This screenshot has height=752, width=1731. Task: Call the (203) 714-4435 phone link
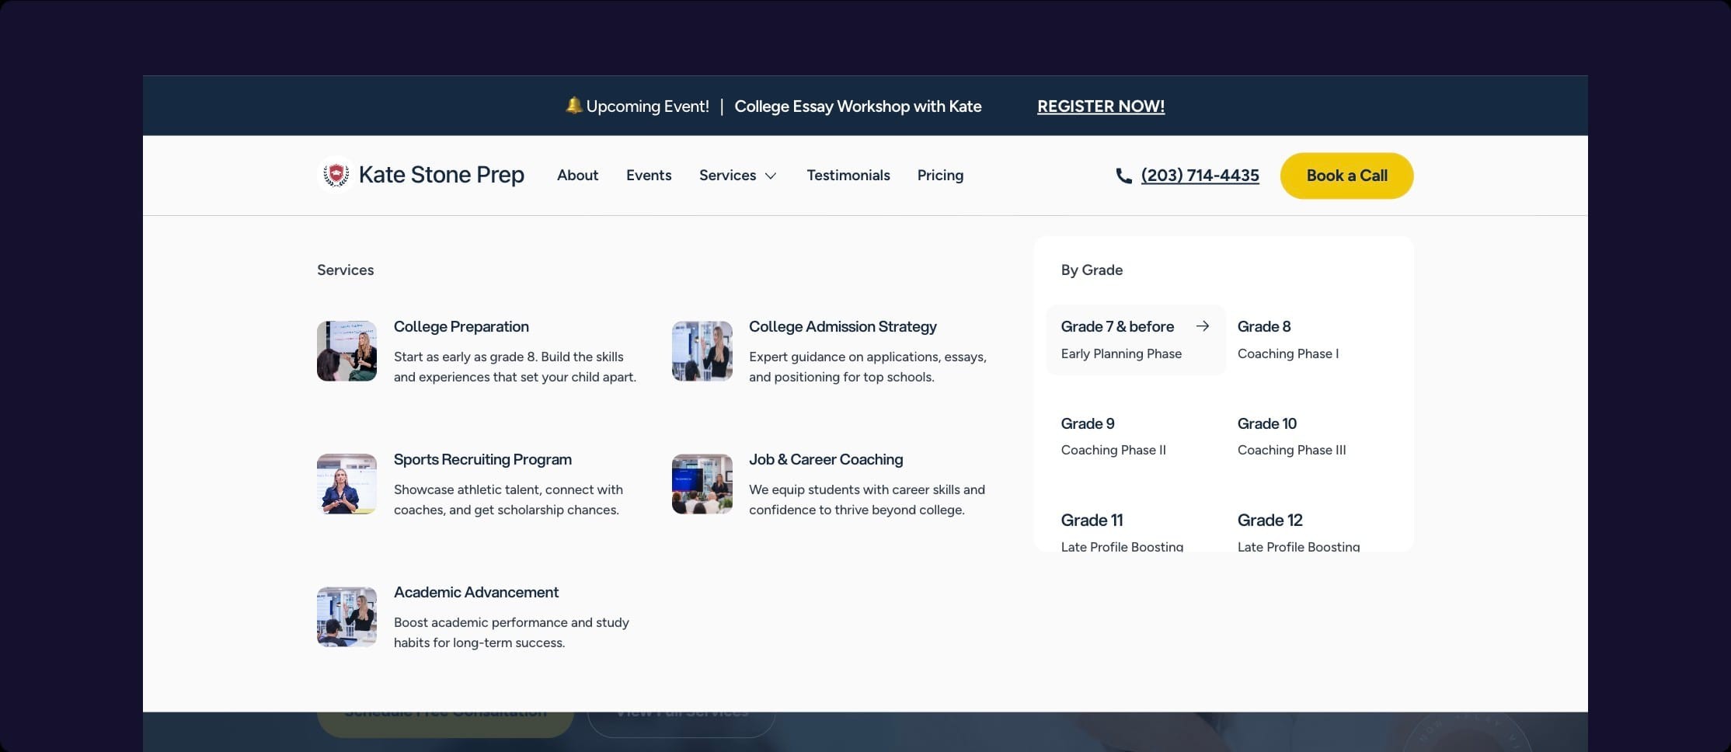coord(1200,176)
